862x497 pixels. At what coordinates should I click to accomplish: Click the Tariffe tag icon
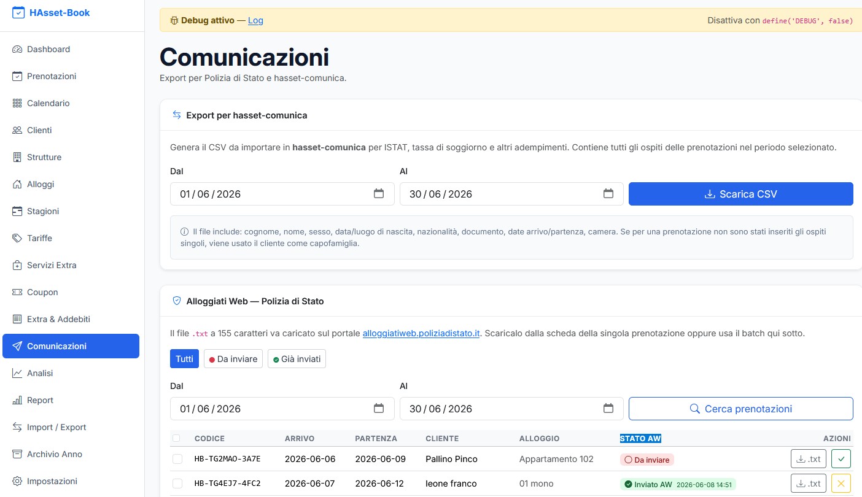17,238
